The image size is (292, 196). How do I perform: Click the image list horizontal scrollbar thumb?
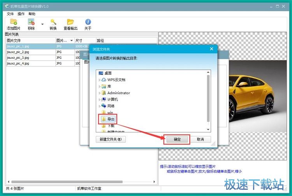(x=67, y=182)
